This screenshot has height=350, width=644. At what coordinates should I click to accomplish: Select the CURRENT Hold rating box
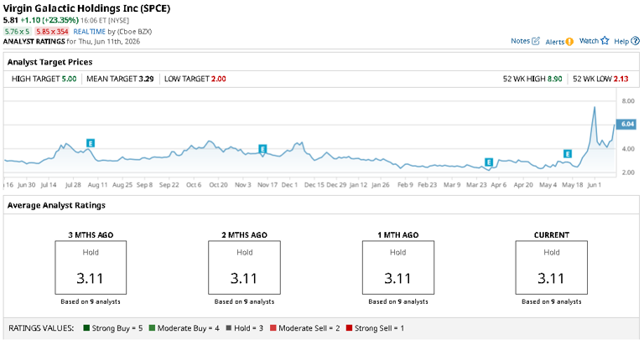[552, 268]
